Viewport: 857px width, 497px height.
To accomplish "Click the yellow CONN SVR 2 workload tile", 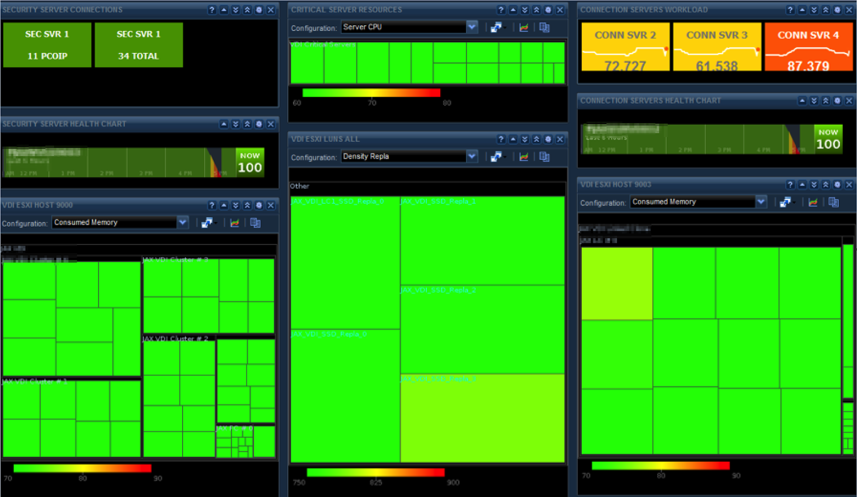I will pos(625,47).
